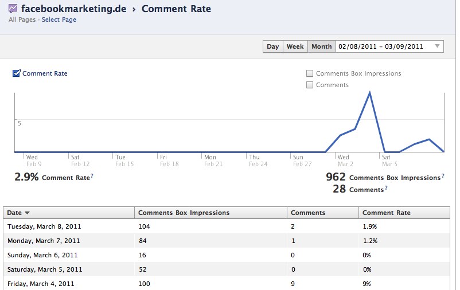Go to All Pages link

point(22,19)
